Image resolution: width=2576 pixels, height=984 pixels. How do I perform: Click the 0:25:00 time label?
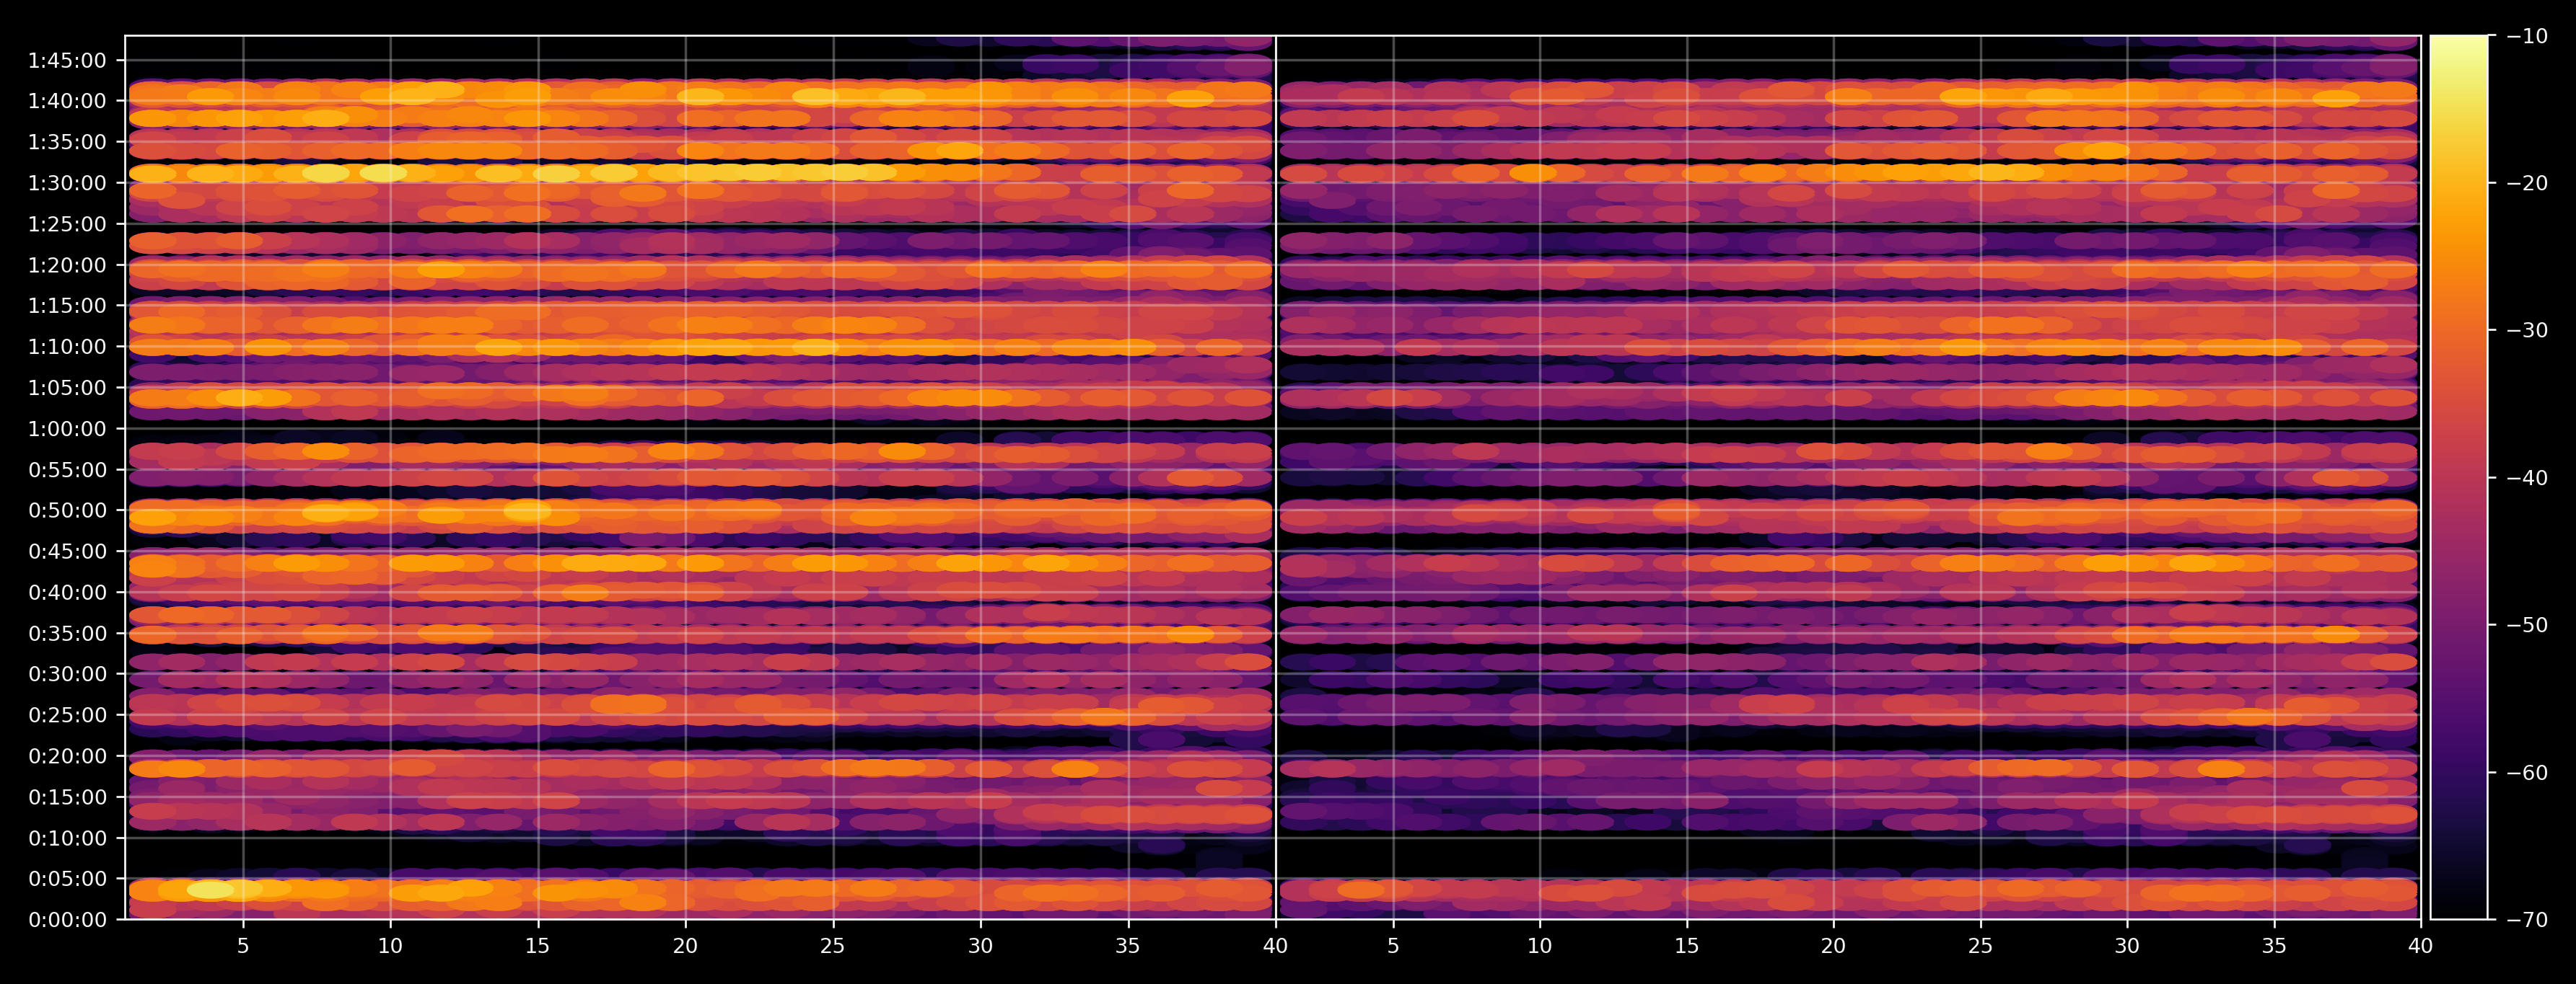point(67,715)
